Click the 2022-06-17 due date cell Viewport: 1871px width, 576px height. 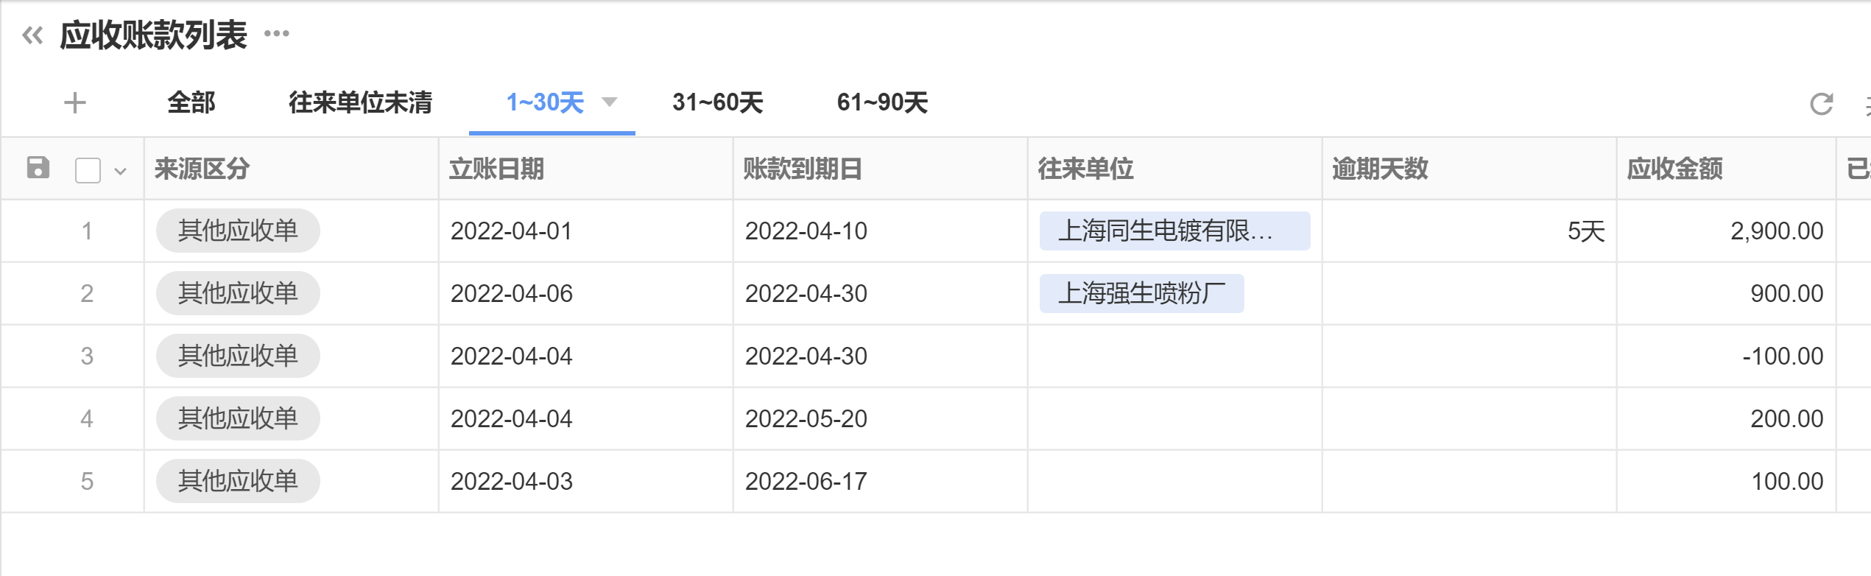pos(806,482)
